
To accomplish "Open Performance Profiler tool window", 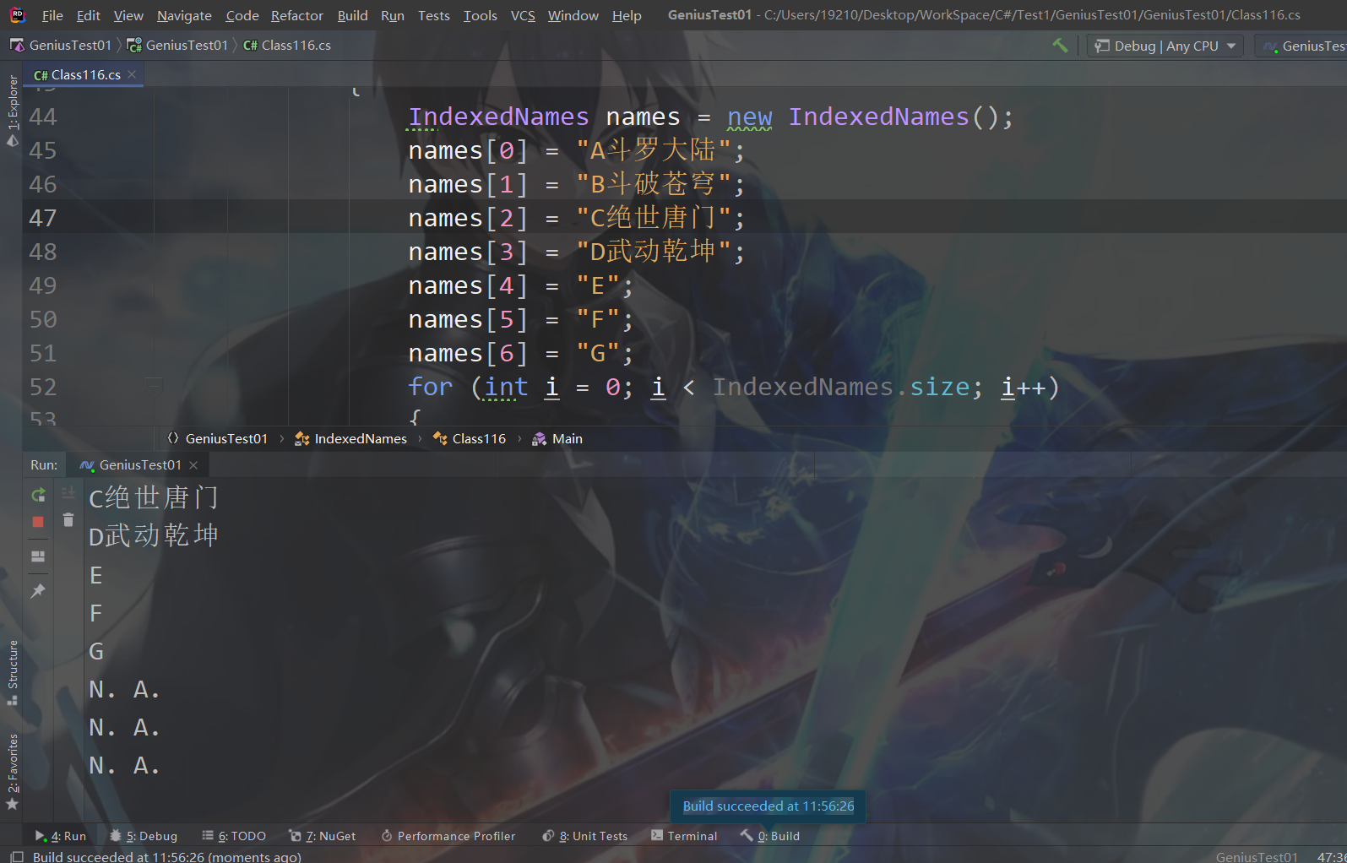I will pos(448,836).
